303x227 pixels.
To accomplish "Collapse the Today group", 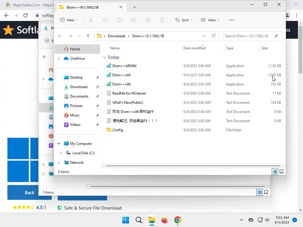I will [x=104, y=57].
